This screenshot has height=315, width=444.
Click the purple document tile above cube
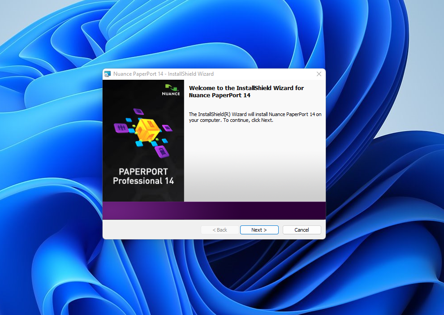tap(138, 112)
